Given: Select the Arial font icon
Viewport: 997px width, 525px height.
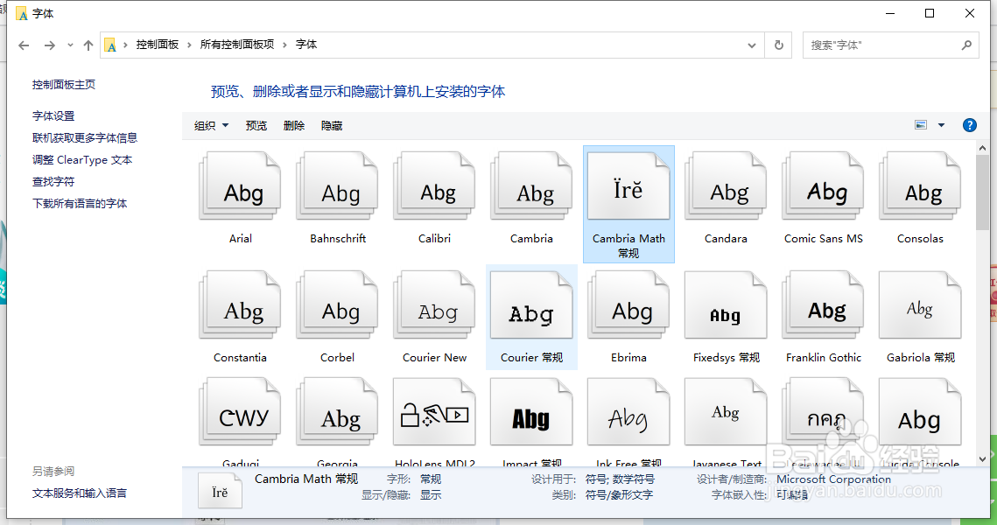Looking at the screenshot, I should pyautogui.click(x=241, y=186).
